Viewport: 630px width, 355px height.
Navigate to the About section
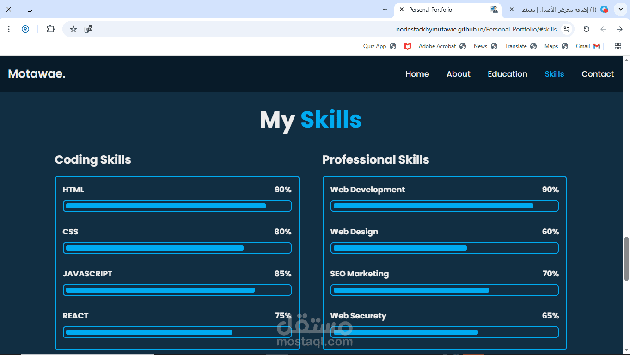tap(459, 74)
